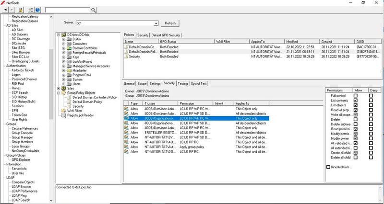
Task: Expand the System tree node
Action: tap(64, 79)
